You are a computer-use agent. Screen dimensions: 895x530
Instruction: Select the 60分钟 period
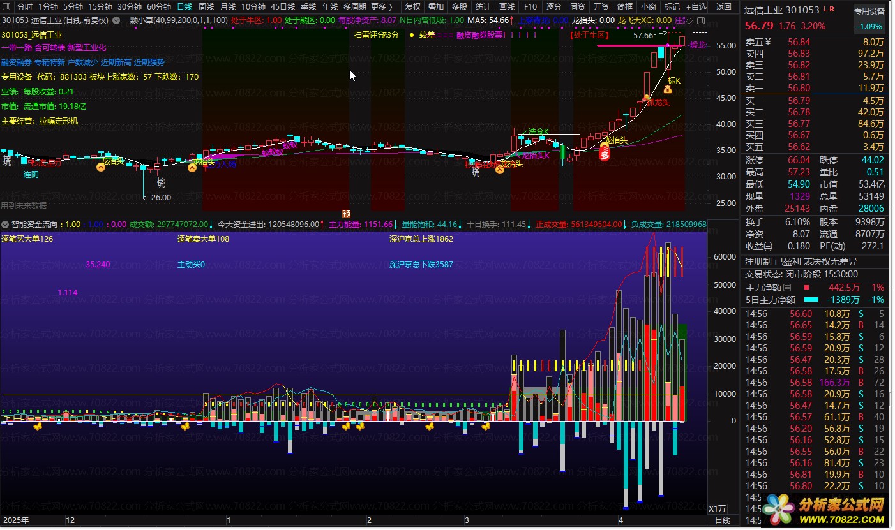tap(159, 7)
